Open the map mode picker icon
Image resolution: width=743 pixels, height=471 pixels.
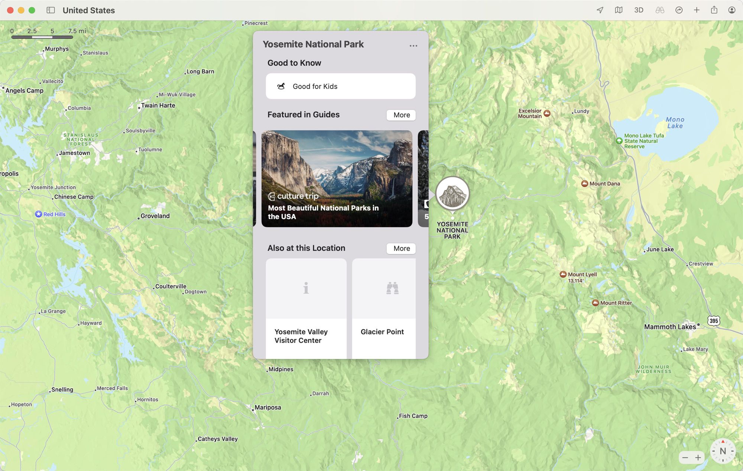[619, 10]
